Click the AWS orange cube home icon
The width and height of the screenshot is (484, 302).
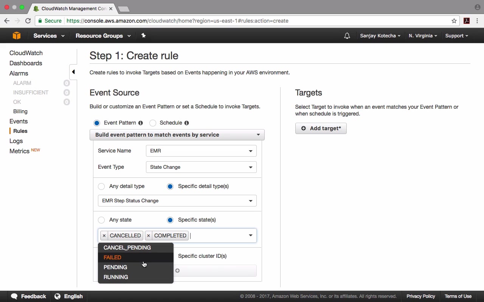click(x=17, y=35)
